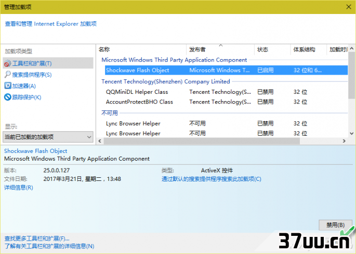This screenshot has height=254, width=356.
Task: Click the file date 2017年3月21日 value
Action: pyautogui.click(x=82, y=179)
